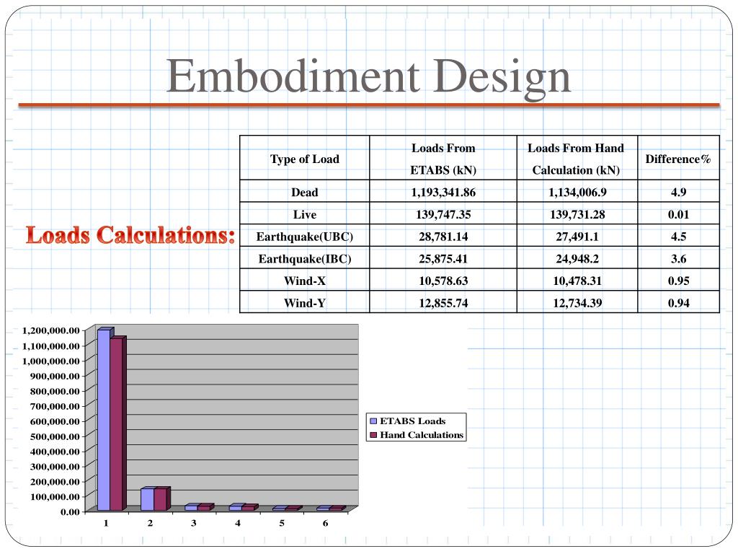Click the value 28,781.14

click(443, 237)
